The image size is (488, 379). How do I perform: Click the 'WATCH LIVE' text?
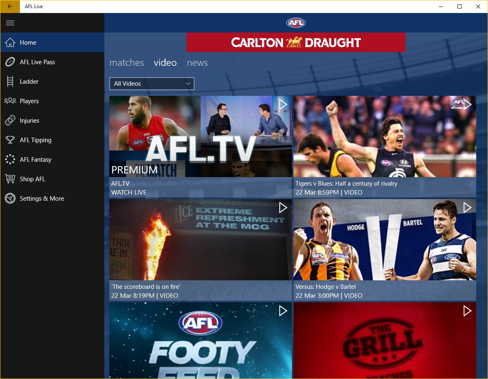129,193
